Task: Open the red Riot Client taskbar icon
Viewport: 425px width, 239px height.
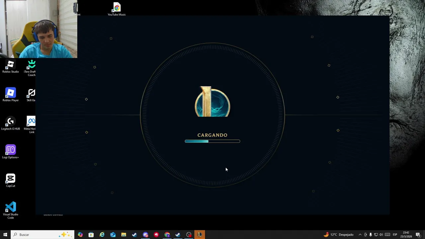Action: tap(156, 235)
